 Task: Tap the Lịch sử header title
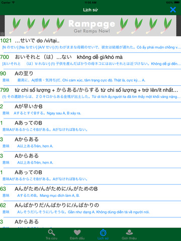[90, 10]
